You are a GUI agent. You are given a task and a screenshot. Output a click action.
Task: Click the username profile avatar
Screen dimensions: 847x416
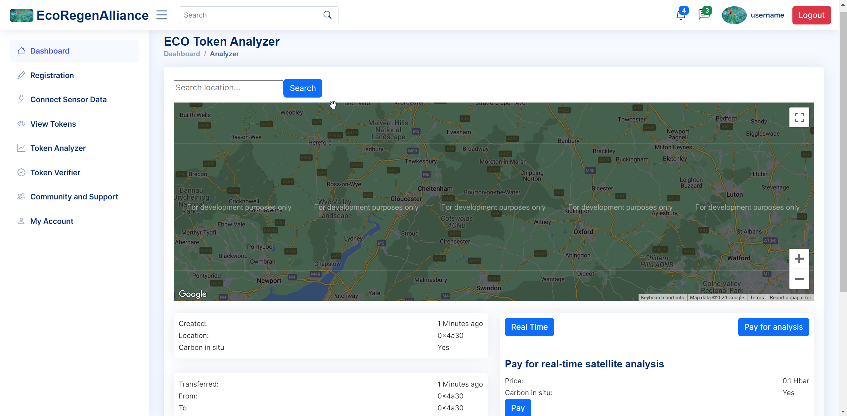[x=734, y=15]
